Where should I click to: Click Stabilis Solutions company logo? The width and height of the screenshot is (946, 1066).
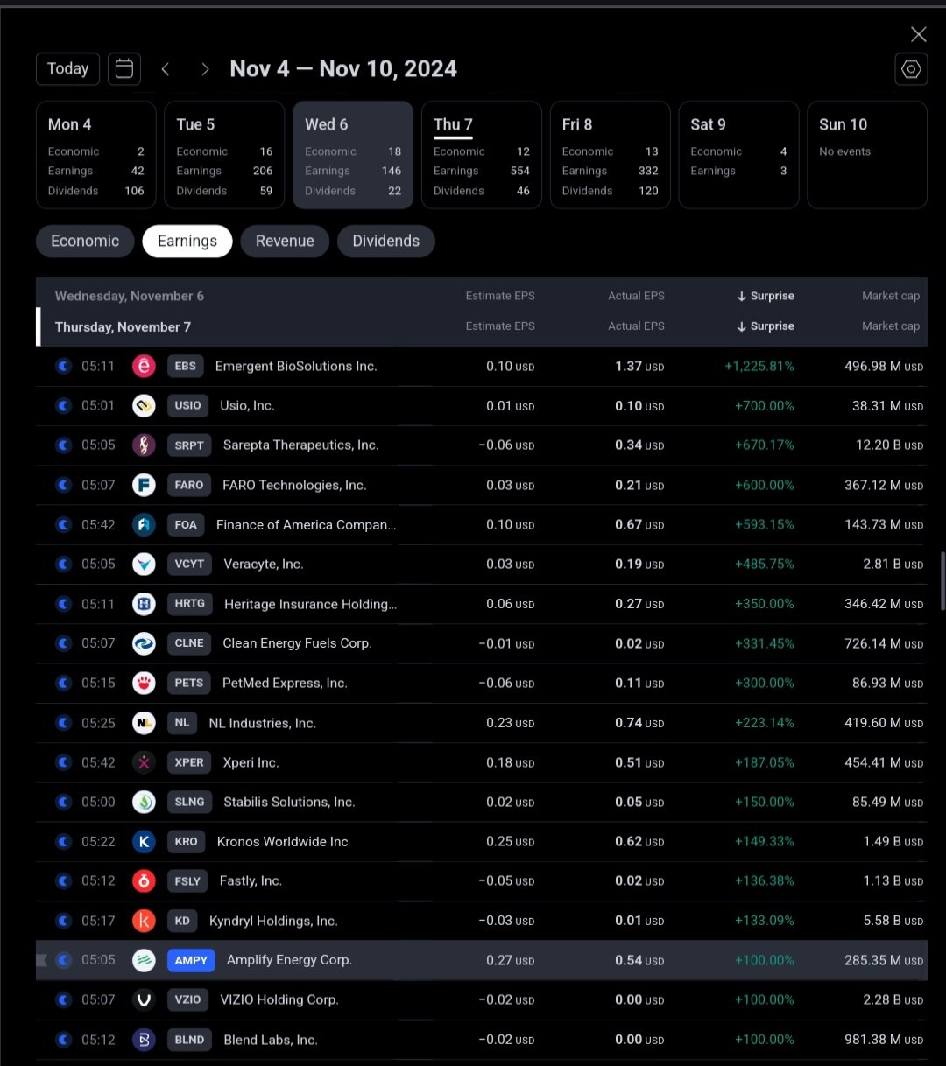(x=144, y=802)
